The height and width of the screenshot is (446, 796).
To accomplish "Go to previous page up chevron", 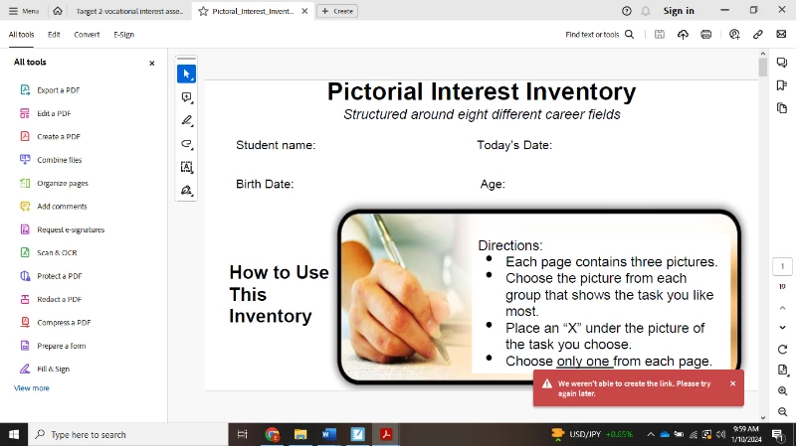I will [x=782, y=308].
